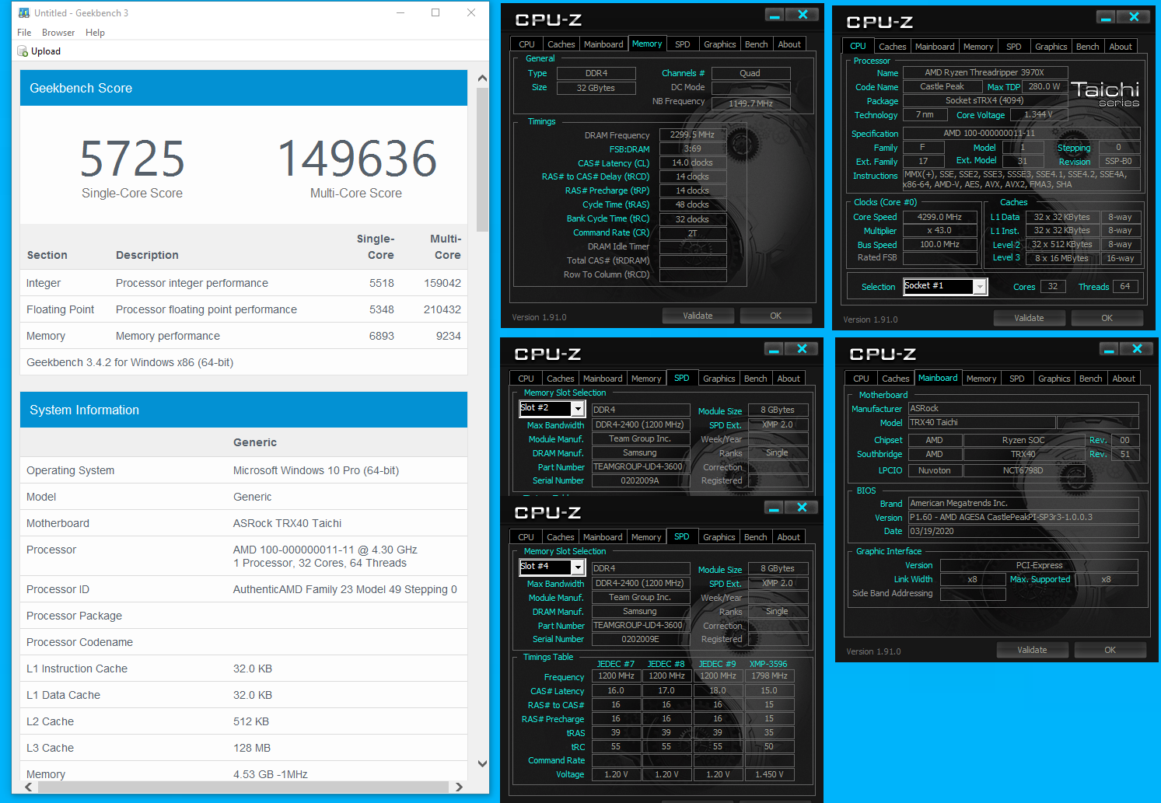This screenshot has width=1161, height=803.
Task: Minimize the CPU-Z window showing Slot #2
Action: point(774,349)
